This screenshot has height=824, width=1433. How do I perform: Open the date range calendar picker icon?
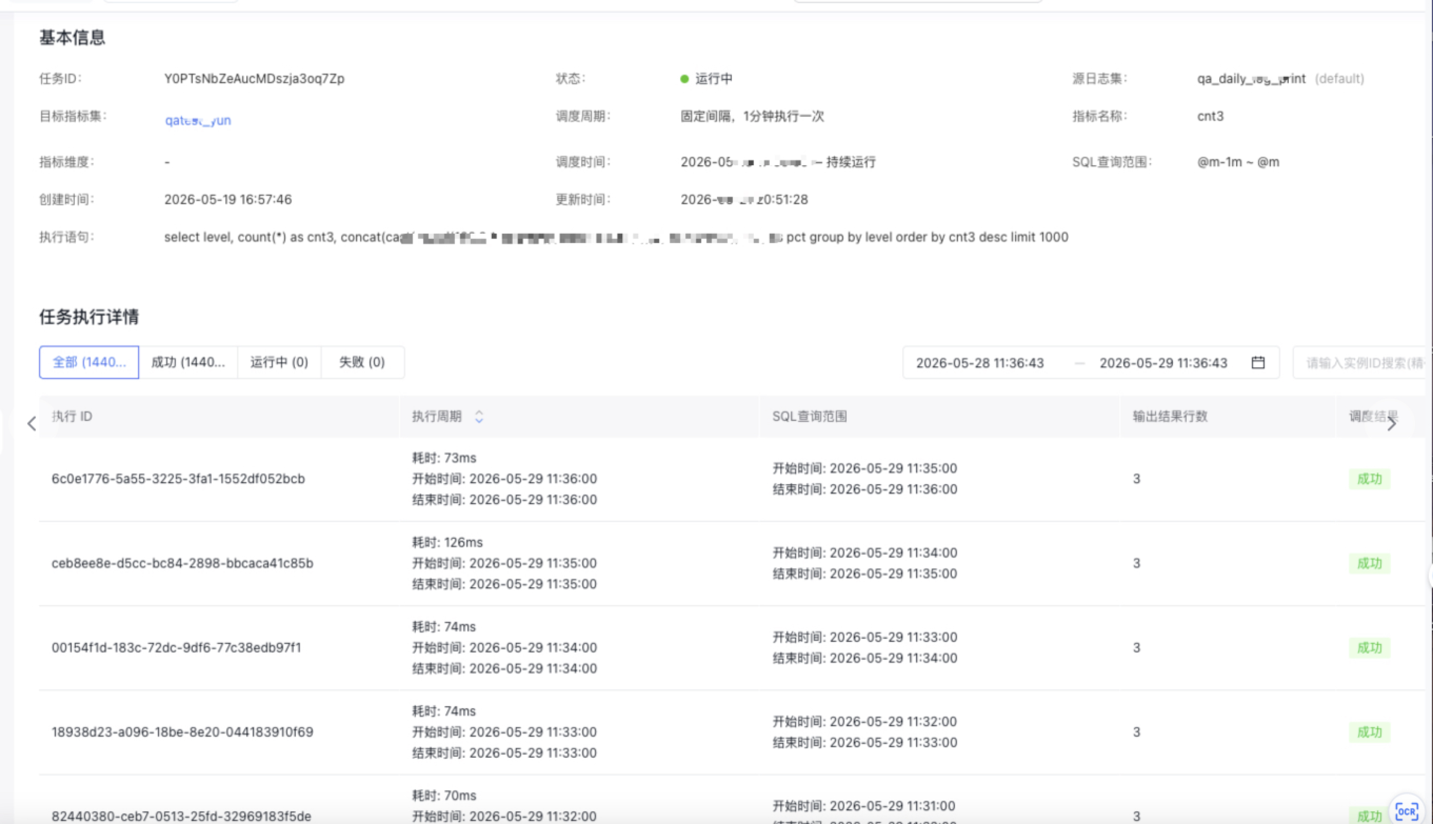tap(1258, 362)
